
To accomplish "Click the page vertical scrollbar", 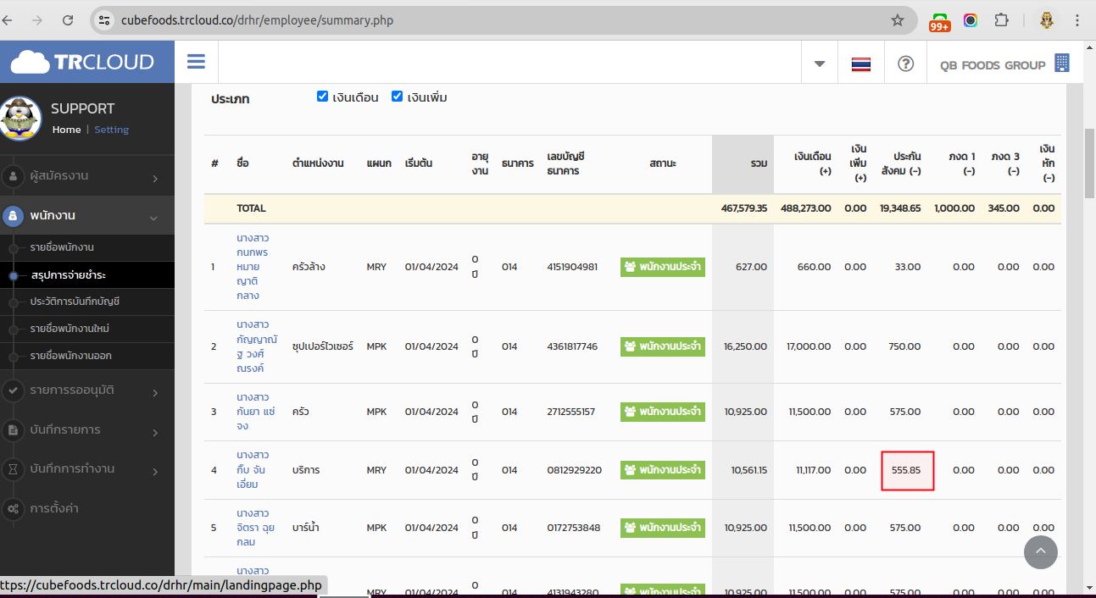I will pyautogui.click(x=1089, y=162).
